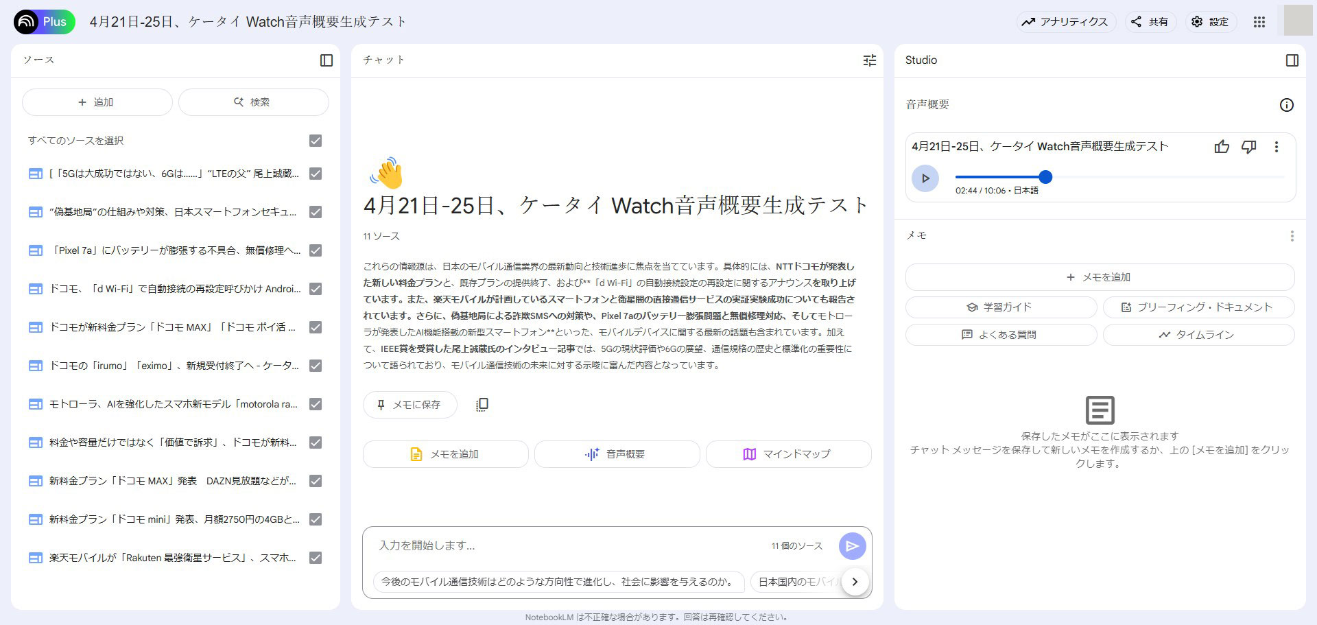The height and width of the screenshot is (625, 1317).
Task: Click notebook title in header
Action: coord(248,22)
